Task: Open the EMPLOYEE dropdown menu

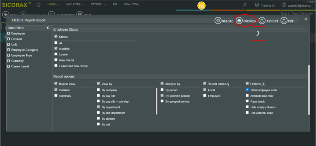Action: 75,4
